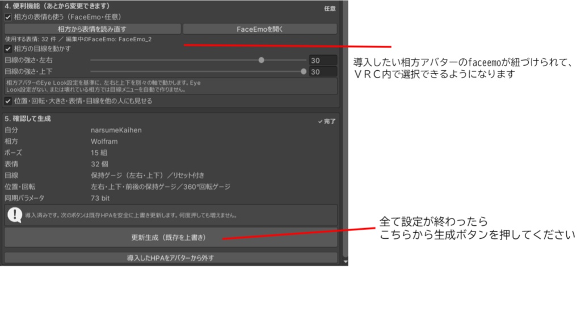Click the 目線の強さ・左右 value field
The height and width of the screenshot is (326, 581).
coord(323,60)
